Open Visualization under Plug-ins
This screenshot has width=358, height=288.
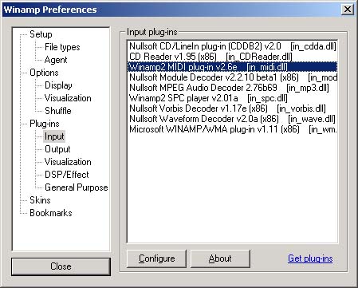pos(68,162)
